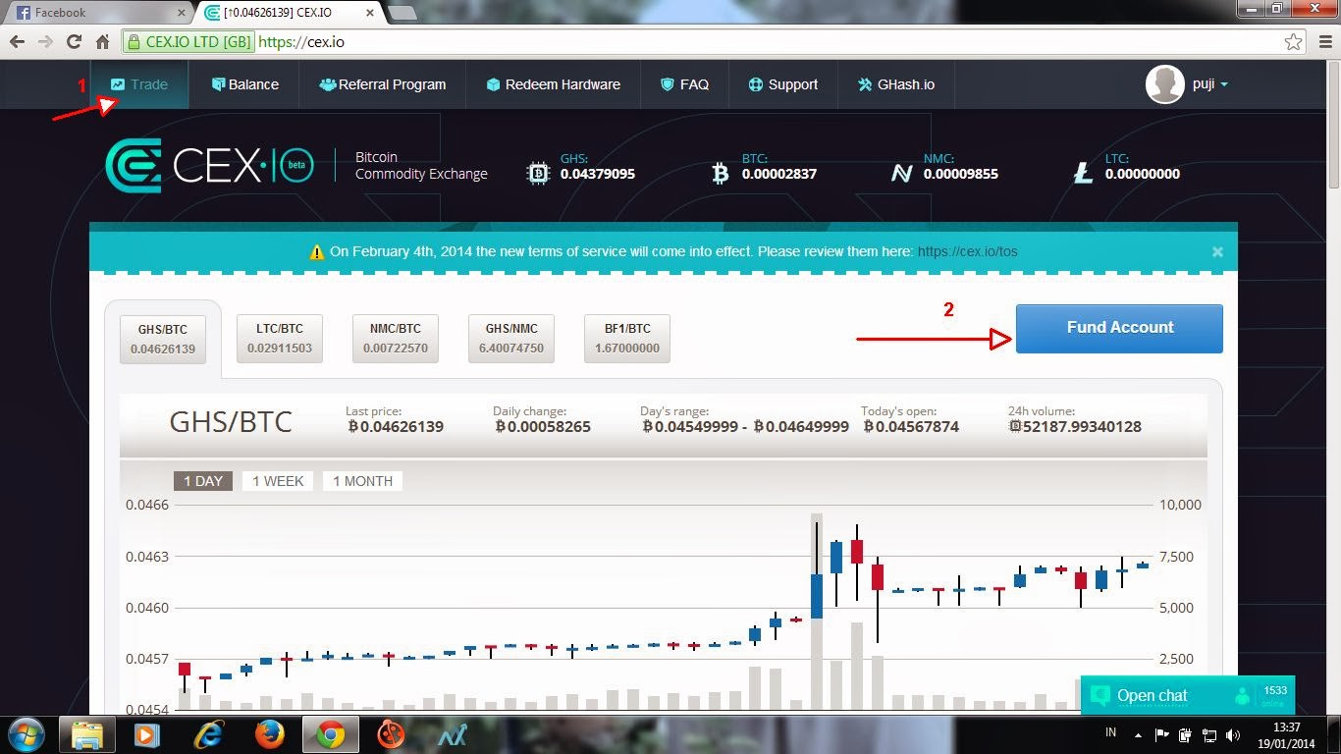Screen dimensions: 1341x754
Task: Click the Today's open value ฿0.04567874
Action: pyautogui.click(x=911, y=427)
